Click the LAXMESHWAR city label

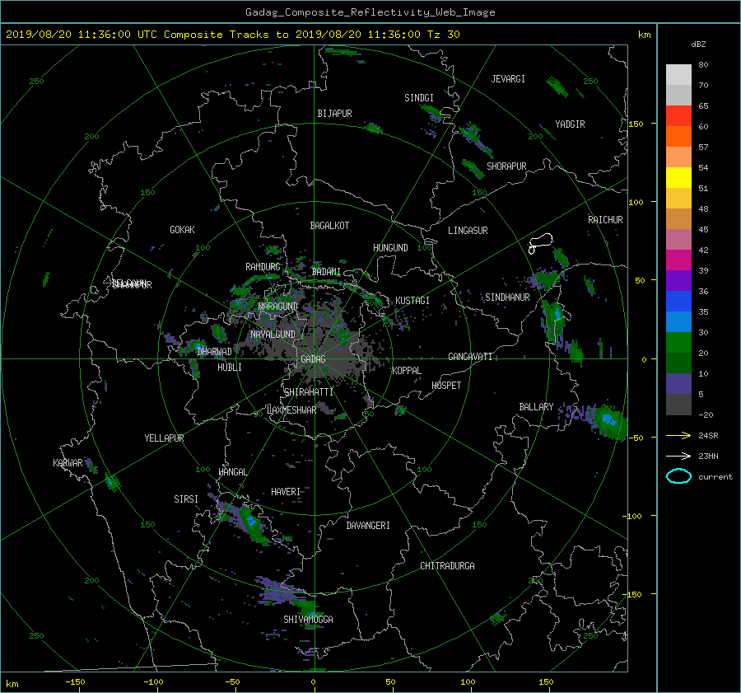[291, 410]
